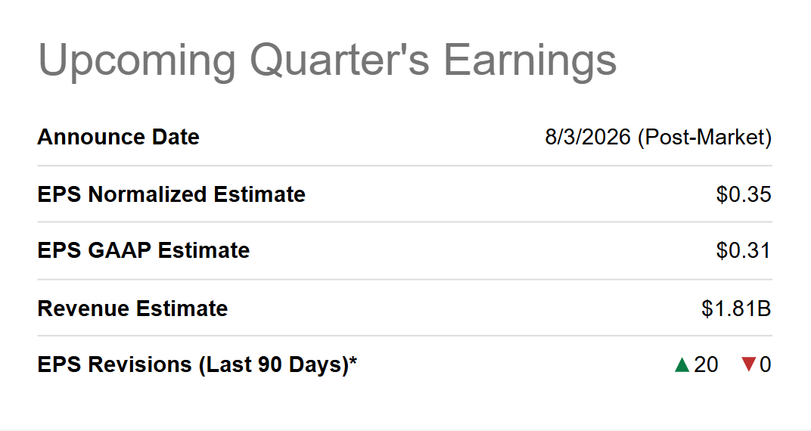Click the red downward revisions triangle
811x431 pixels.
[749, 364]
